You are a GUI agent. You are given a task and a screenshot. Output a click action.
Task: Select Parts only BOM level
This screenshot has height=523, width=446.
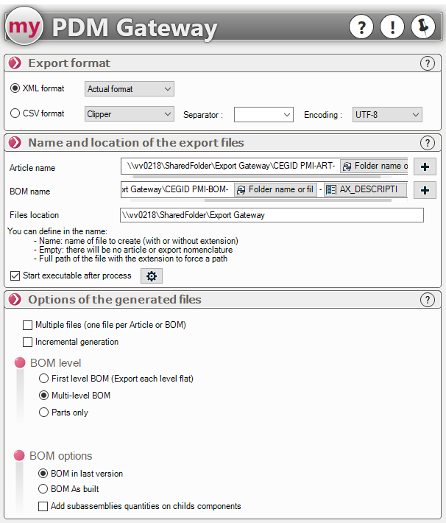click(44, 413)
